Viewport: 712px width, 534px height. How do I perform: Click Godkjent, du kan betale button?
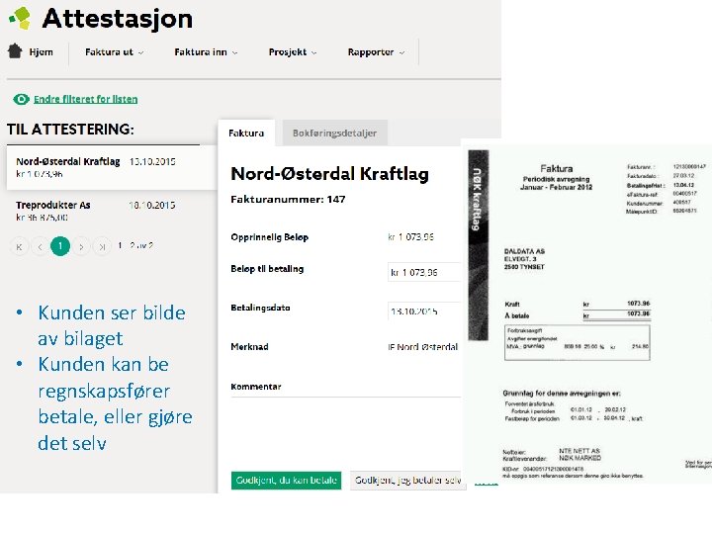tap(286, 481)
